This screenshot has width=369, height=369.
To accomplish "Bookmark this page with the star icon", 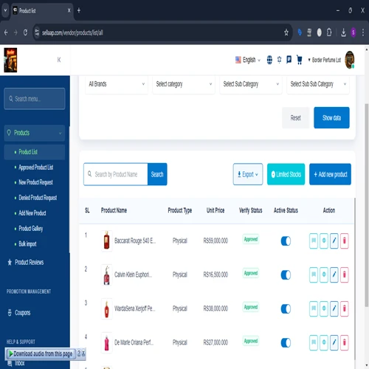I will [x=286, y=32].
